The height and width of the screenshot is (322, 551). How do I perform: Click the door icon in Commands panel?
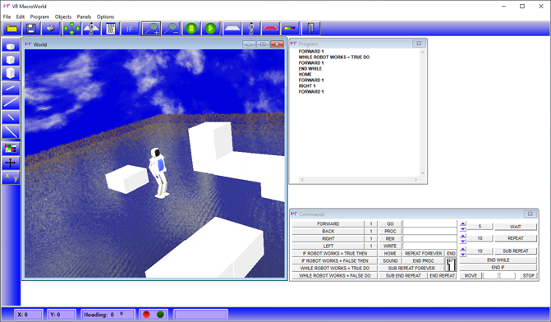[451, 264]
